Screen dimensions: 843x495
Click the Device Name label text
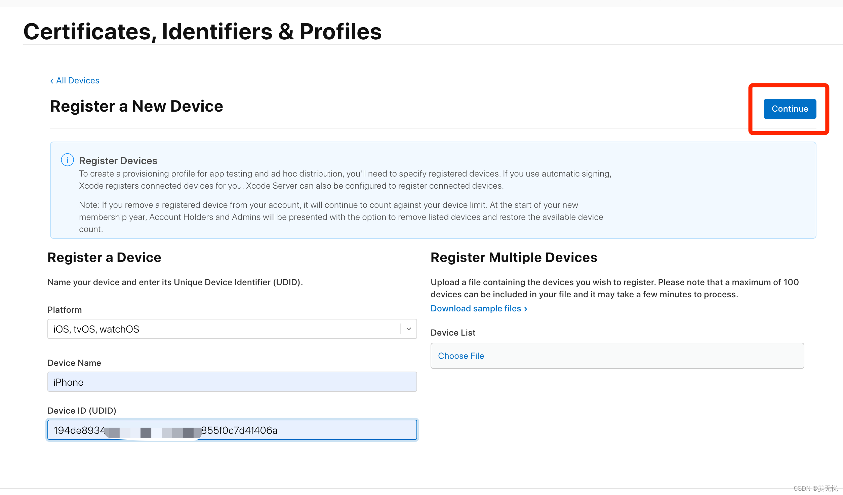[x=74, y=363]
